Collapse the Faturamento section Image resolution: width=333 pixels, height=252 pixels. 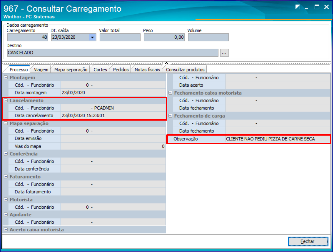(6, 177)
